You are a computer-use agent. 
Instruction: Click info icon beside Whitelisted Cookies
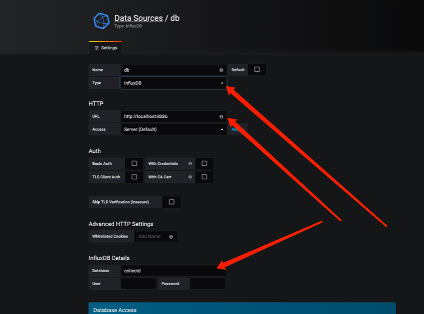click(171, 237)
